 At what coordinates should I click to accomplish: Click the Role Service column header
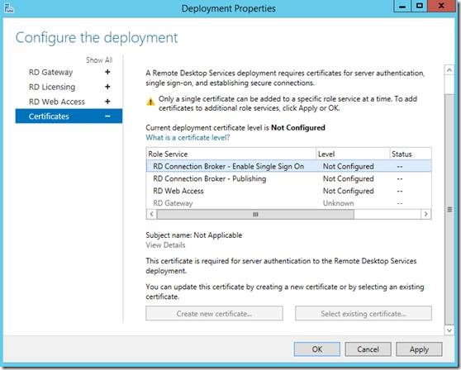[231, 154]
